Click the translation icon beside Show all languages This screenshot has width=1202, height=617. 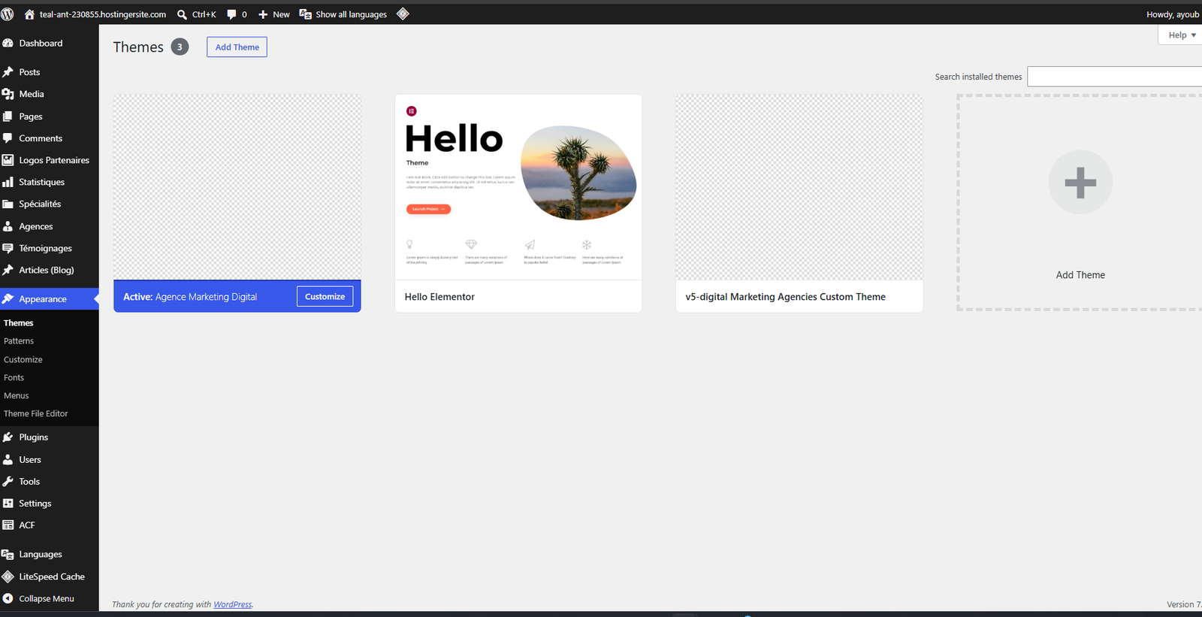point(306,14)
